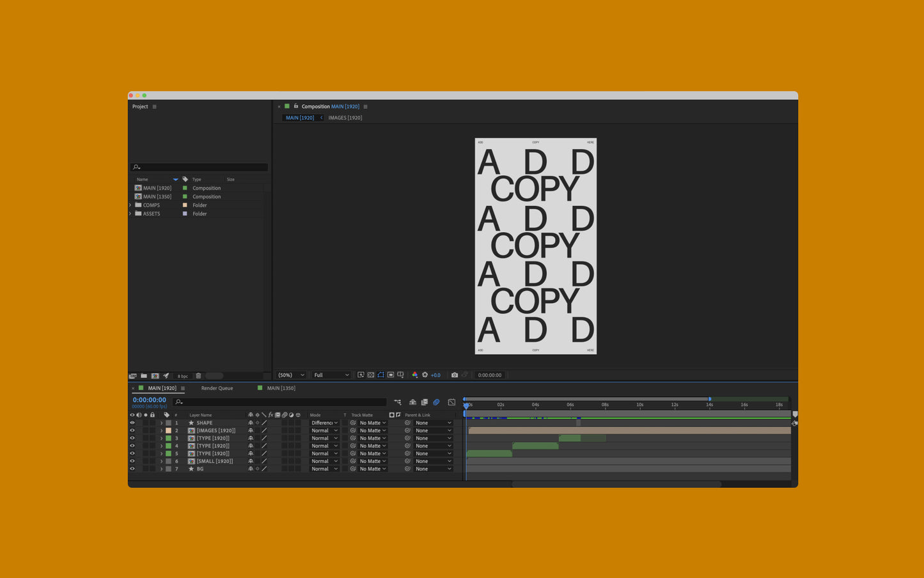Click the snapshot camera icon in viewer
This screenshot has height=578, width=924.
455,375
